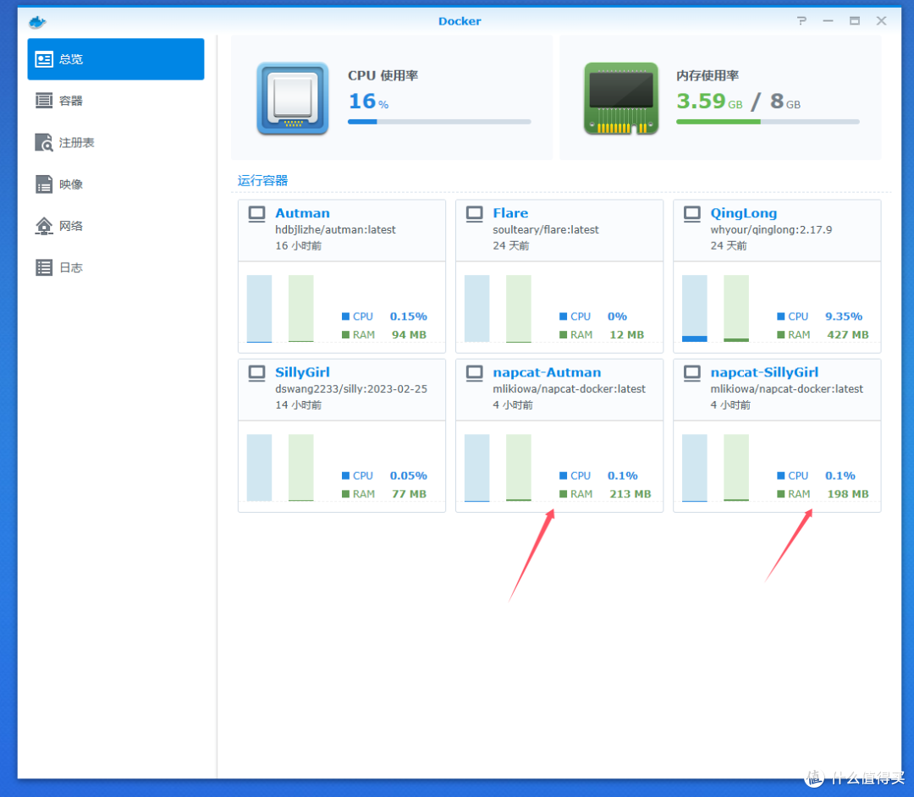Click the 注册表 search-document icon
914x797 pixels.
point(44,143)
